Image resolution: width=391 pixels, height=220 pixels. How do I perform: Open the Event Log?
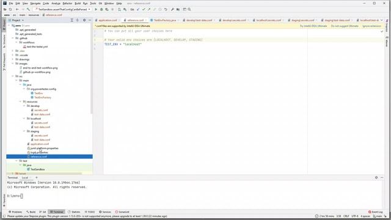(x=376, y=212)
